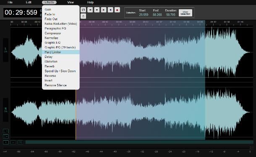
Task: Click vertical zoom-in button at bottom left
Action: click(6, 131)
